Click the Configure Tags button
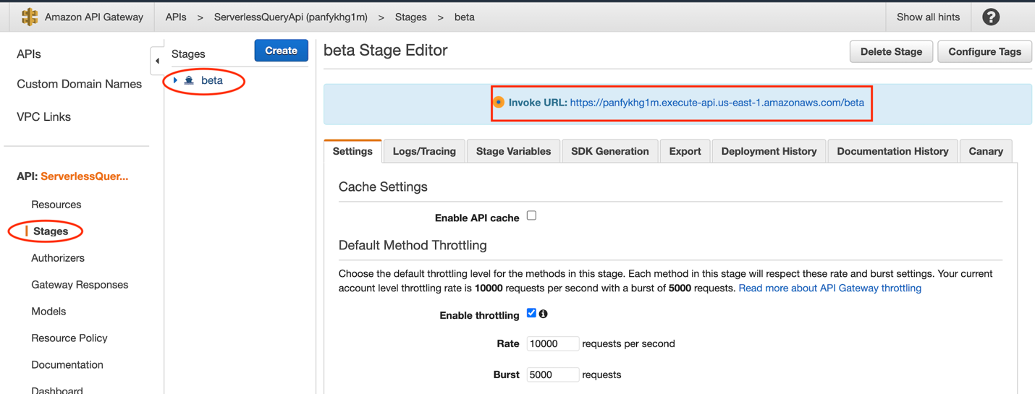Screen dimensions: 1035x394 point(984,51)
